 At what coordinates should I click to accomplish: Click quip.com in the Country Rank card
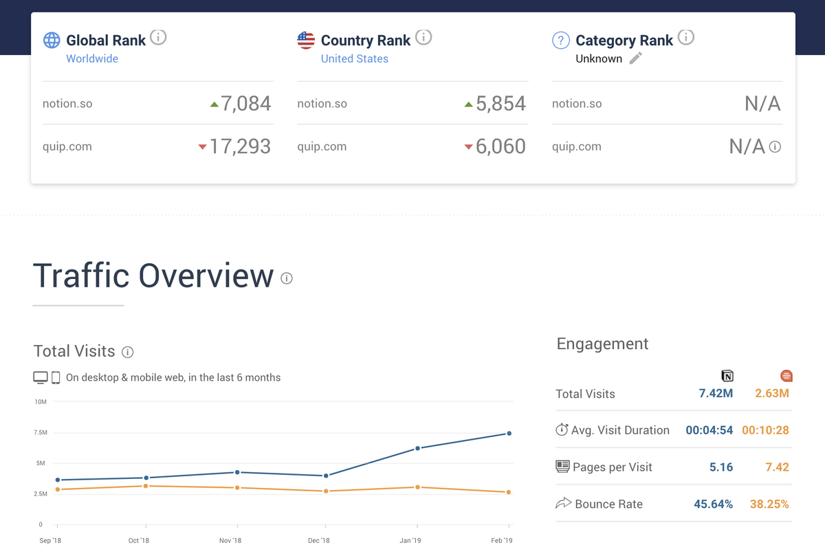click(x=321, y=146)
